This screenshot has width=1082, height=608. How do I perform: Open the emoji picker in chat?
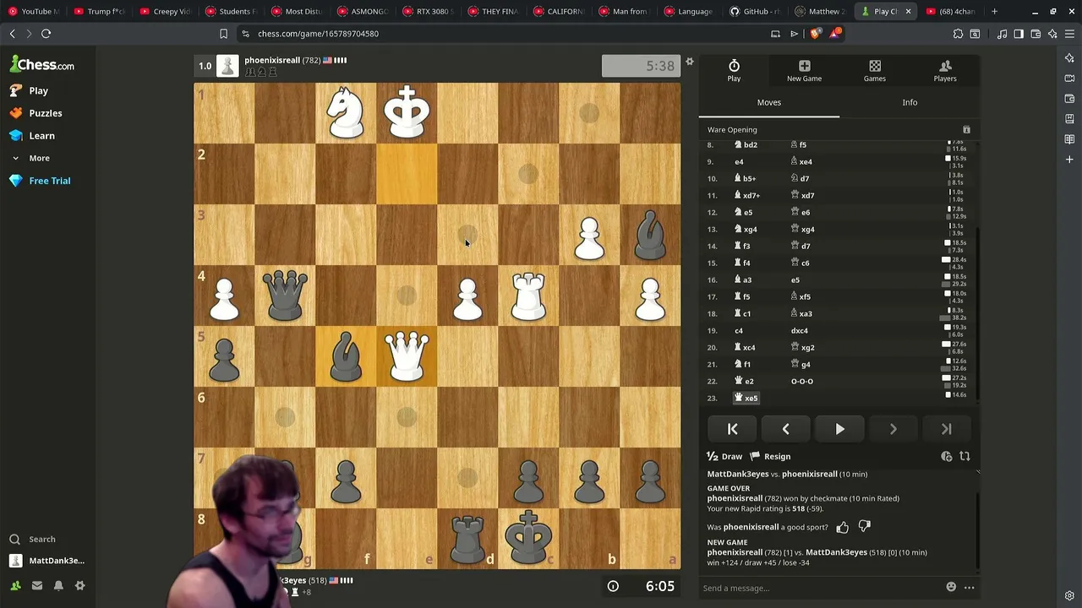click(951, 588)
